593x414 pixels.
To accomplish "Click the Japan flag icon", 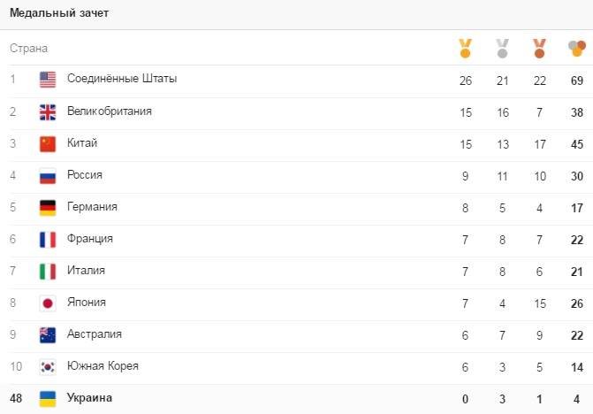I will tap(48, 303).
